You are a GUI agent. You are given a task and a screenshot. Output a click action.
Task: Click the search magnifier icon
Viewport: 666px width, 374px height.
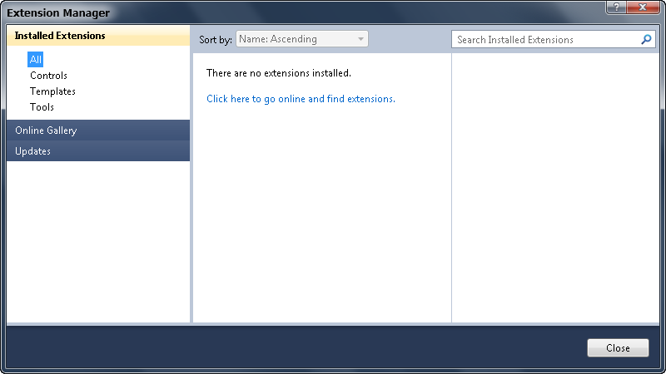coord(646,39)
